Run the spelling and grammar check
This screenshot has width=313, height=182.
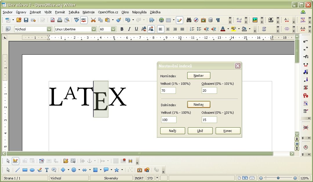[76, 20]
